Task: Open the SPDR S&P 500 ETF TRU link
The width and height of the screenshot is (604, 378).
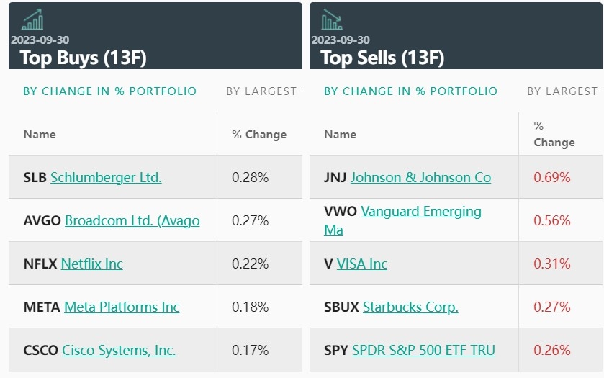Action: [x=423, y=350]
